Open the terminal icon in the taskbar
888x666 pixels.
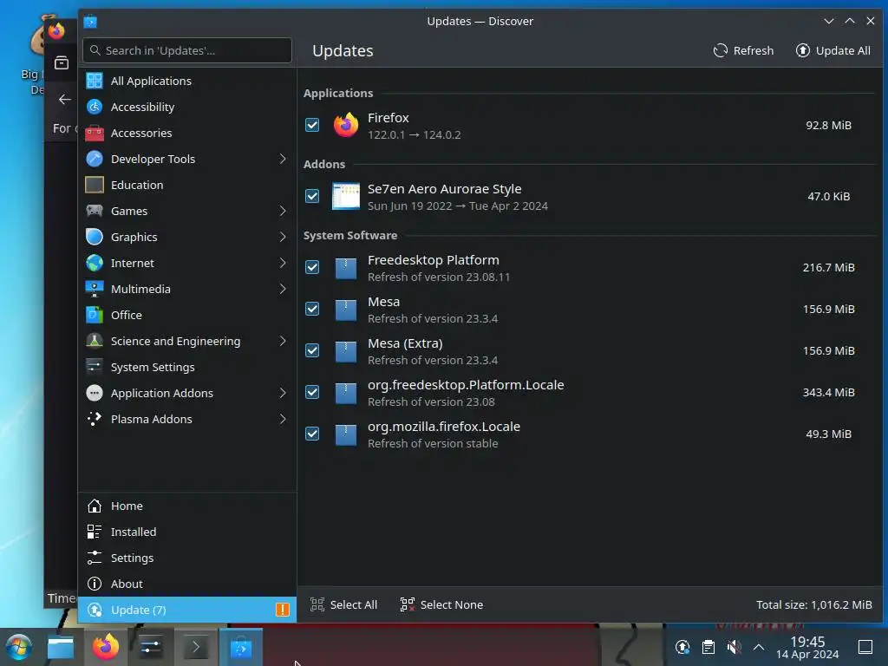coord(195,647)
